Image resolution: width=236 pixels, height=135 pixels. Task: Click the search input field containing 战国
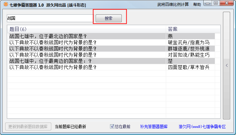[50, 18]
